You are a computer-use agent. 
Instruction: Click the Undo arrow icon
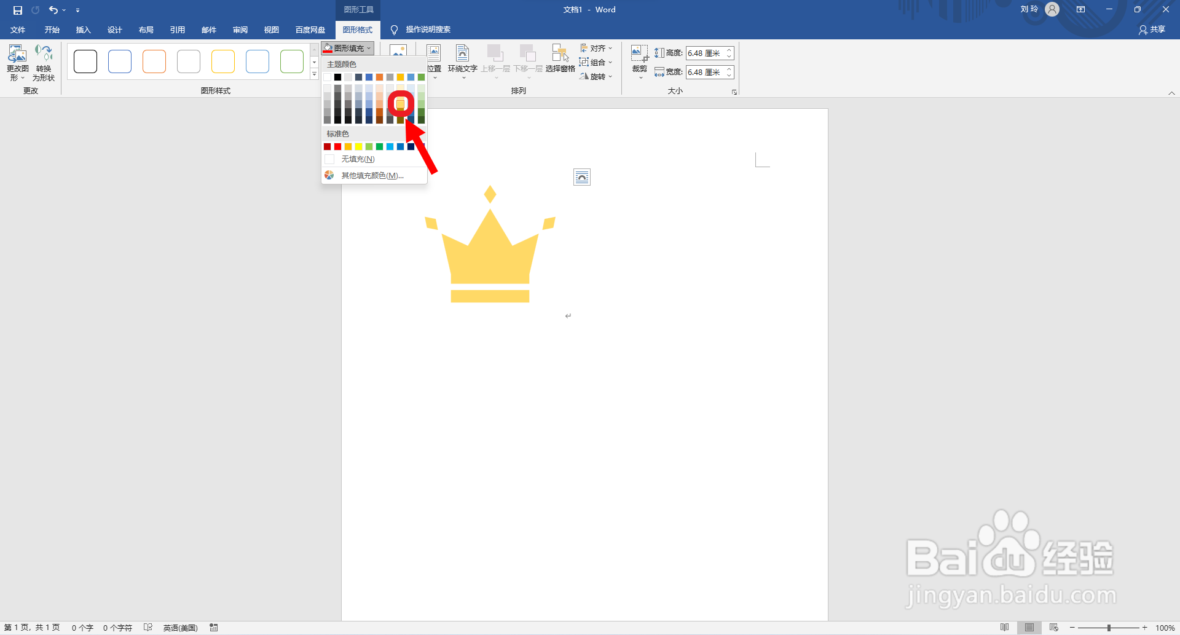pos(53,10)
